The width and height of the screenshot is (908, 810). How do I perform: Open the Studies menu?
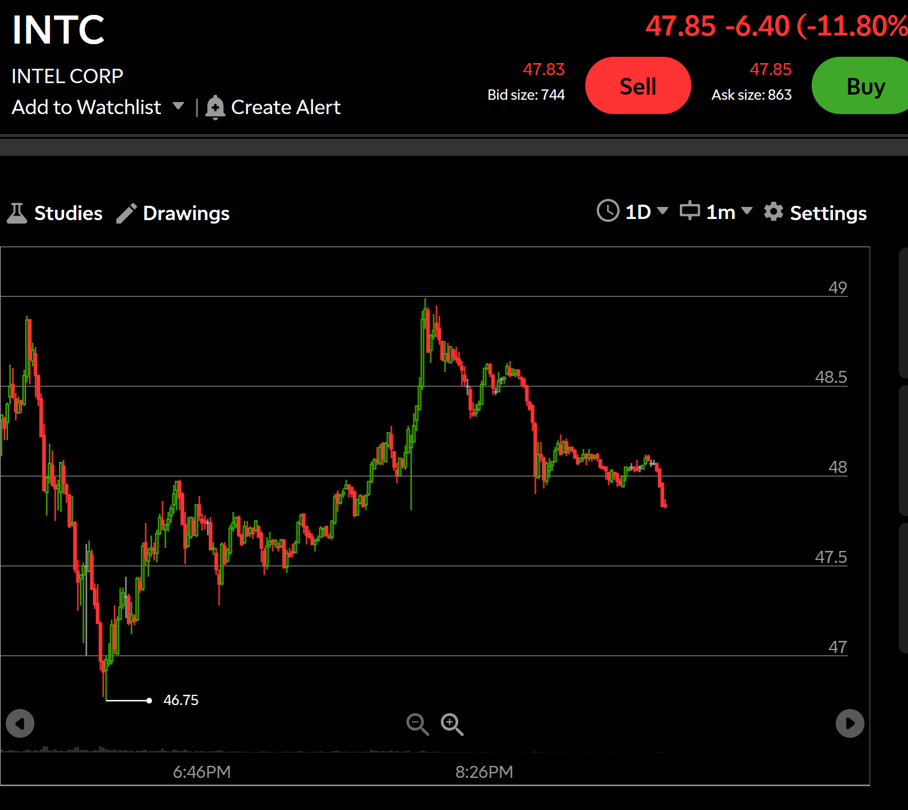pos(68,213)
